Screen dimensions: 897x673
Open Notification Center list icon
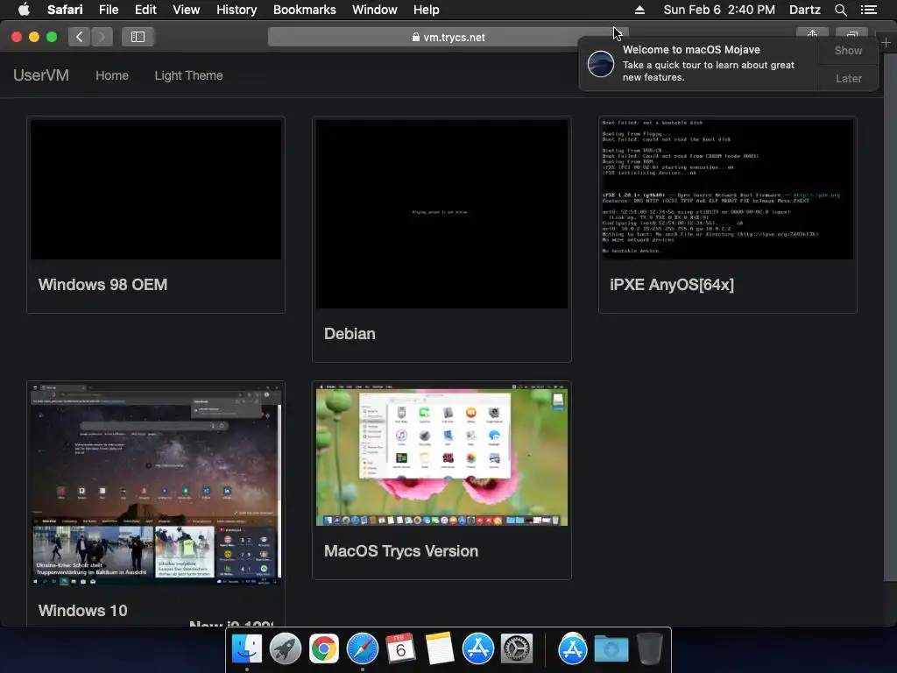pyautogui.click(x=869, y=10)
